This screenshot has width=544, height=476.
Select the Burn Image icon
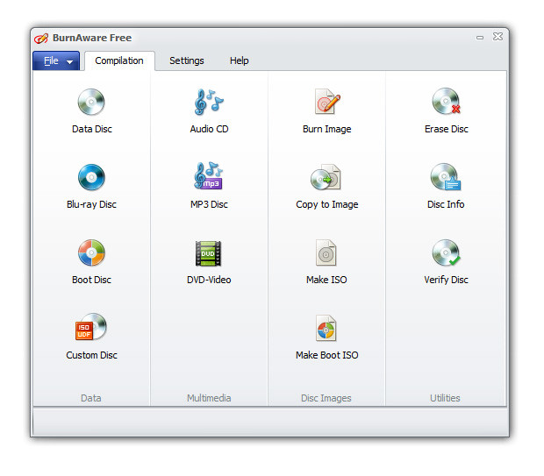tap(326, 102)
